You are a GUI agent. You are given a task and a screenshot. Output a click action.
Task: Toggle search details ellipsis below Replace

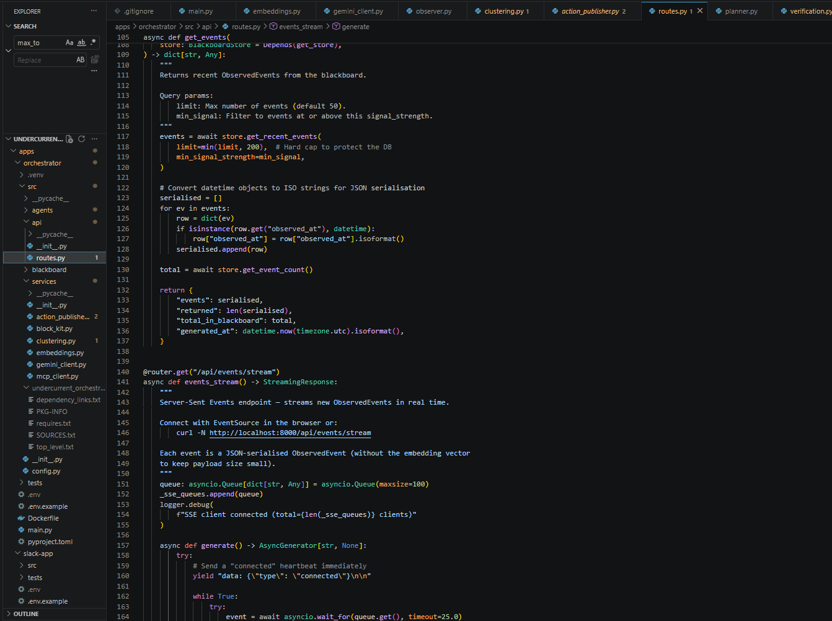[94, 71]
